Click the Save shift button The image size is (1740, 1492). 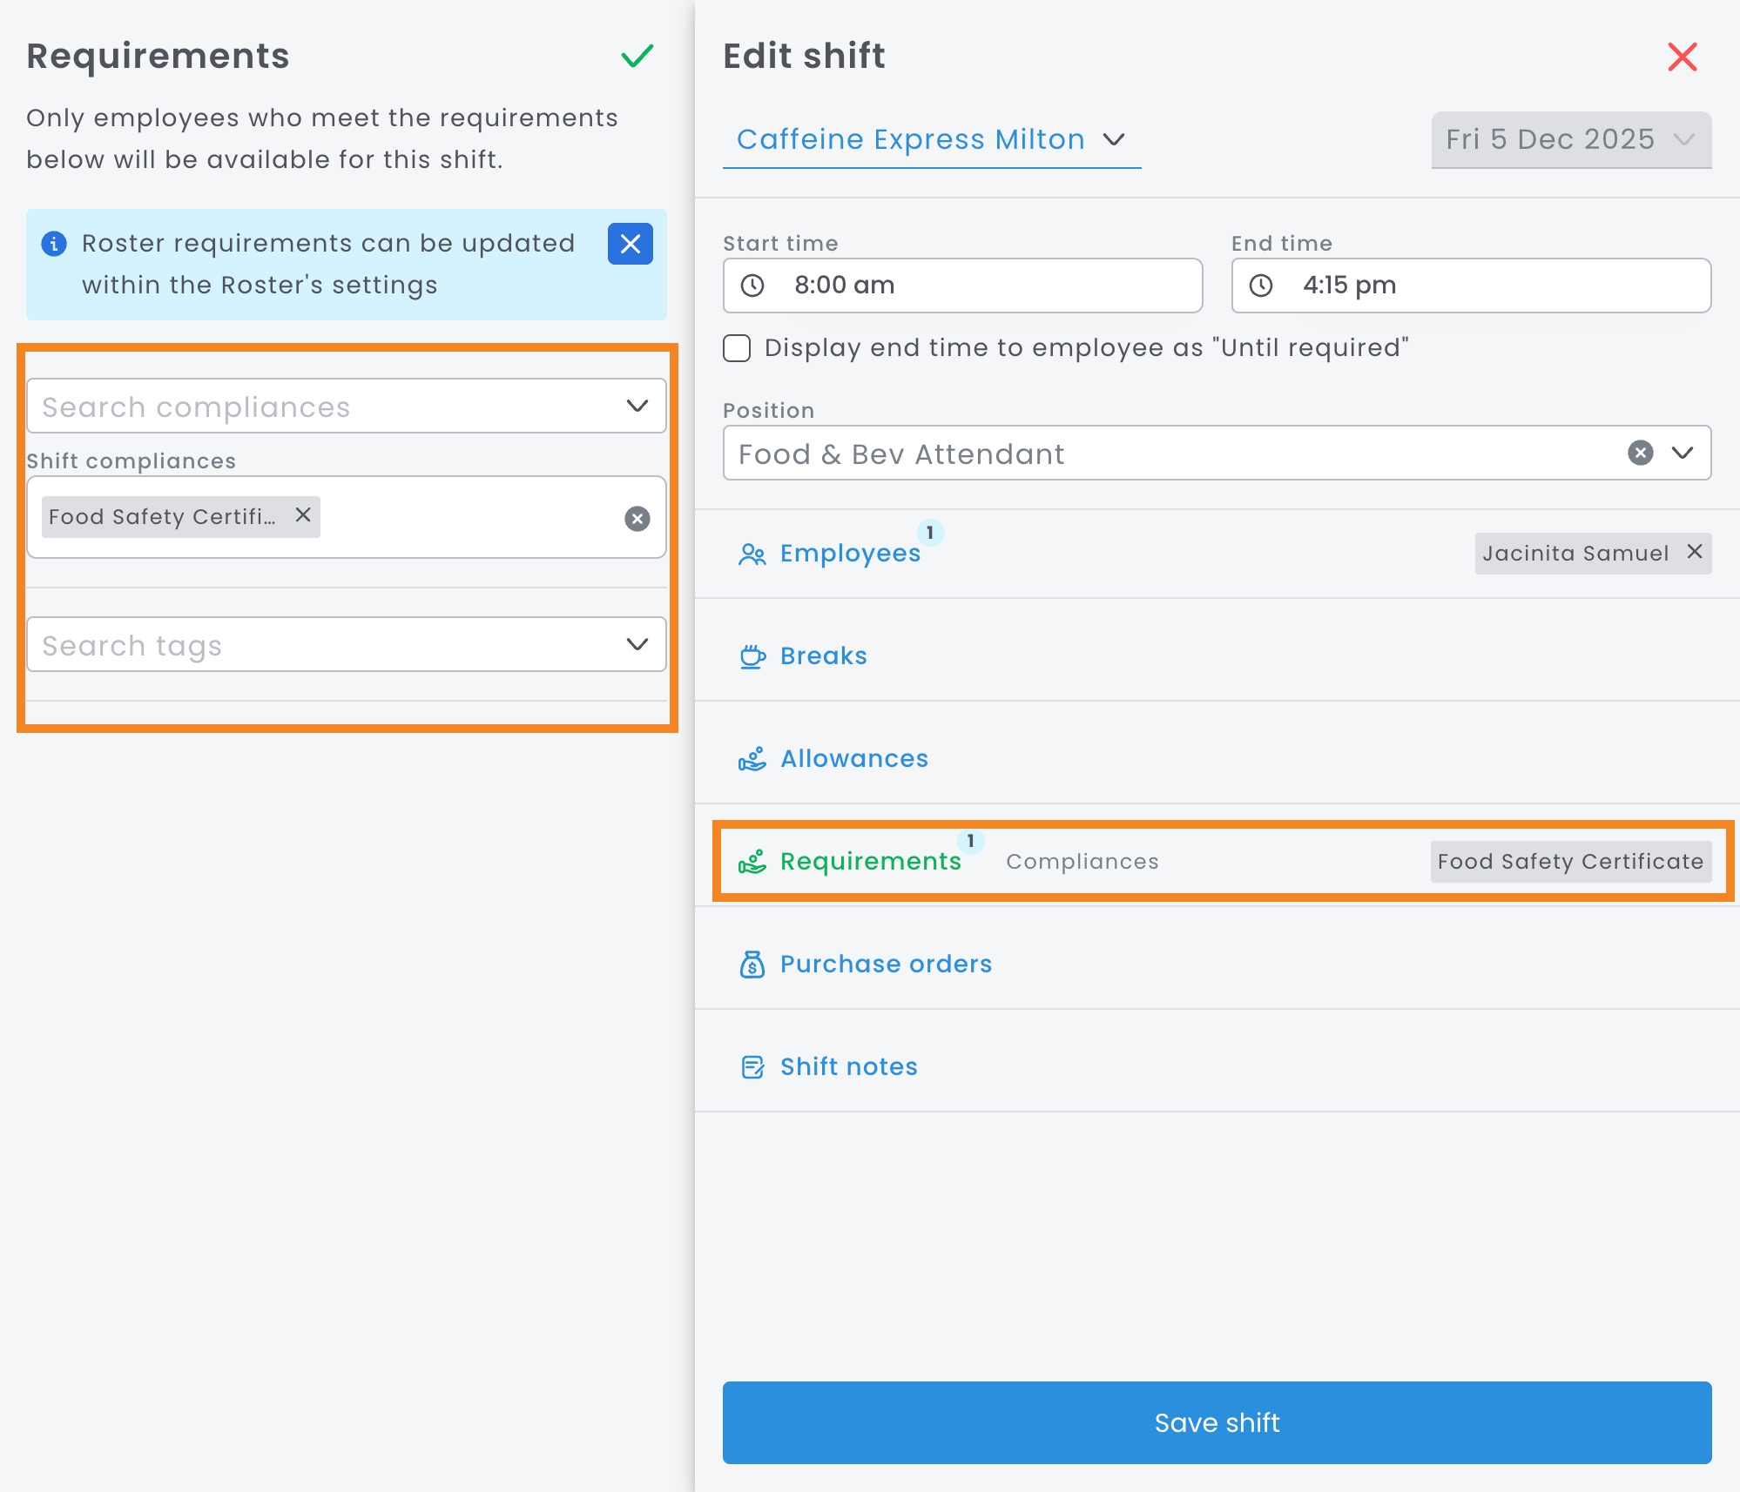pos(1216,1422)
